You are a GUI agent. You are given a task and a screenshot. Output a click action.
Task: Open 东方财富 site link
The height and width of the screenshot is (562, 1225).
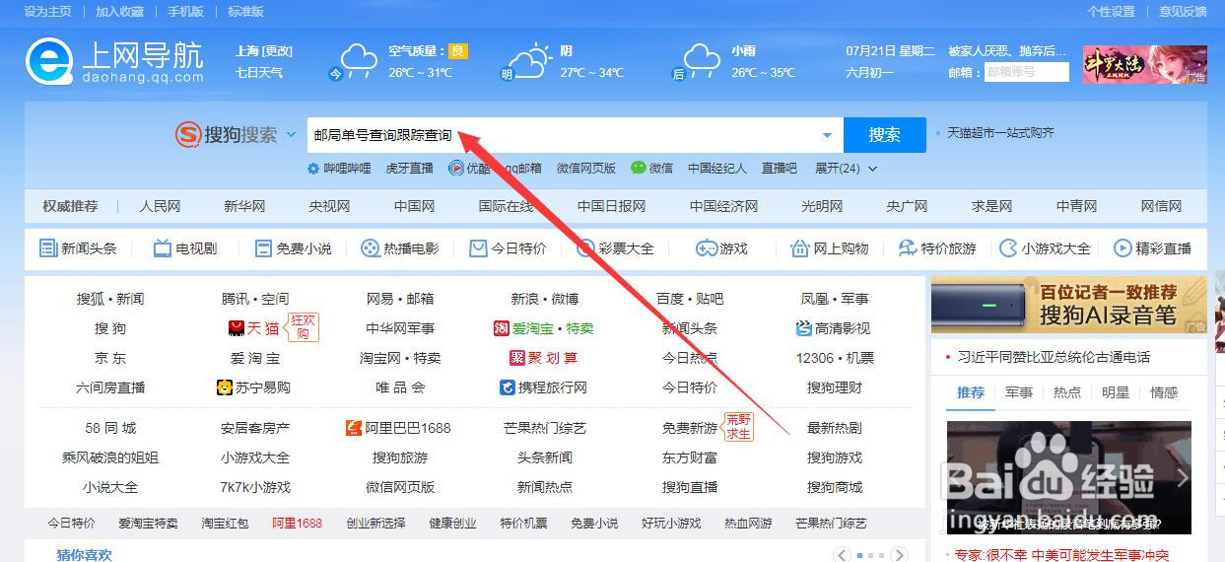coord(689,457)
